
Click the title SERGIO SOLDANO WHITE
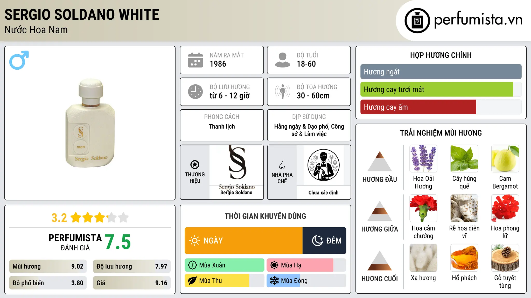[82, 14]
